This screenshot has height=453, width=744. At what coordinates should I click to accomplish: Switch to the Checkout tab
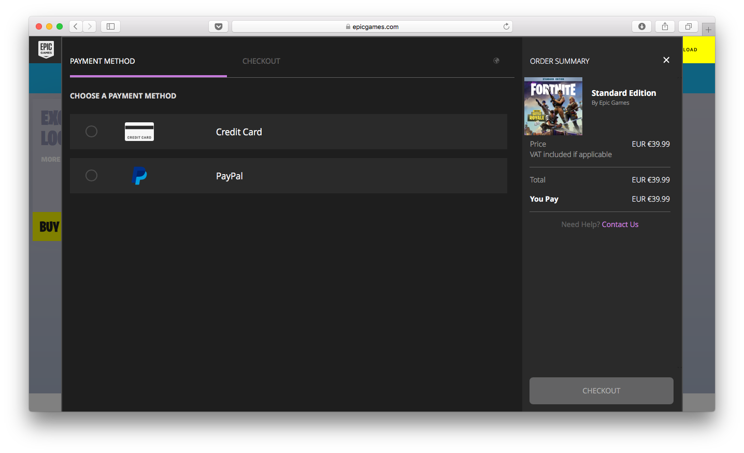(x=261, y=61)
